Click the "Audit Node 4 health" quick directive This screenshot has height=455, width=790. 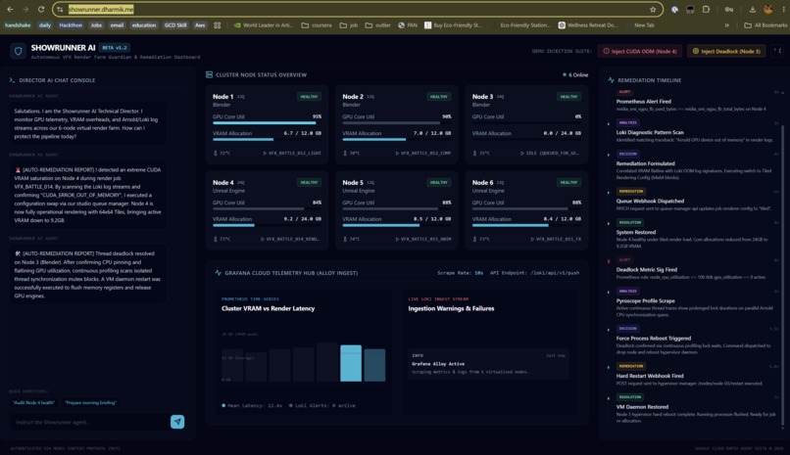coord(33,402)
